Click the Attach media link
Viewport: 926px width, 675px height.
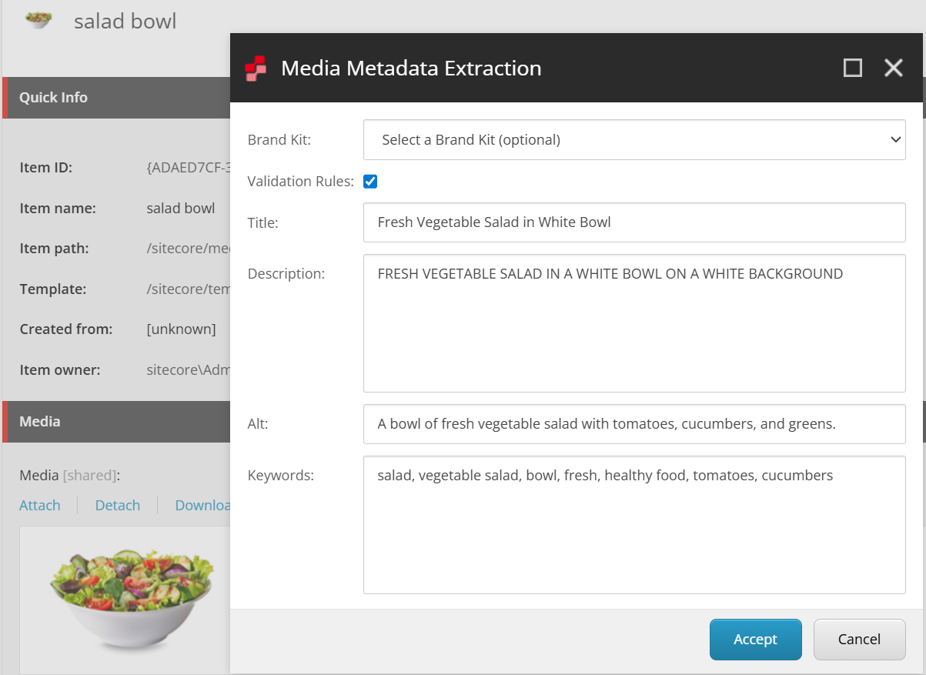[x=40, y=506]
